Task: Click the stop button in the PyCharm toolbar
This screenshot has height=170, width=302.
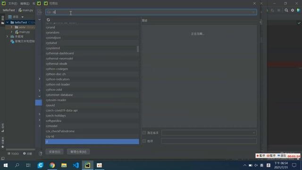Action: (x=279, y=10)
